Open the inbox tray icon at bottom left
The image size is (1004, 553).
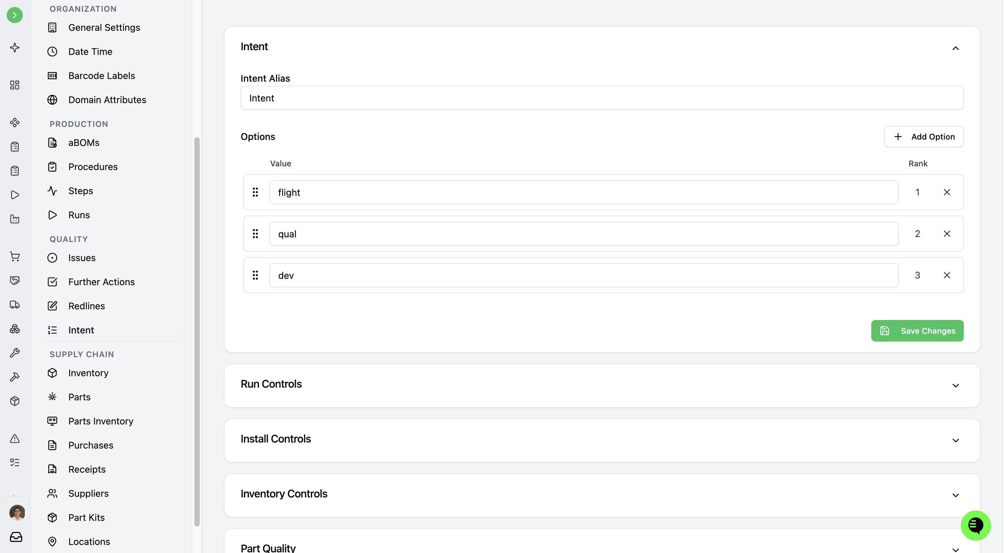pos(16,537)
